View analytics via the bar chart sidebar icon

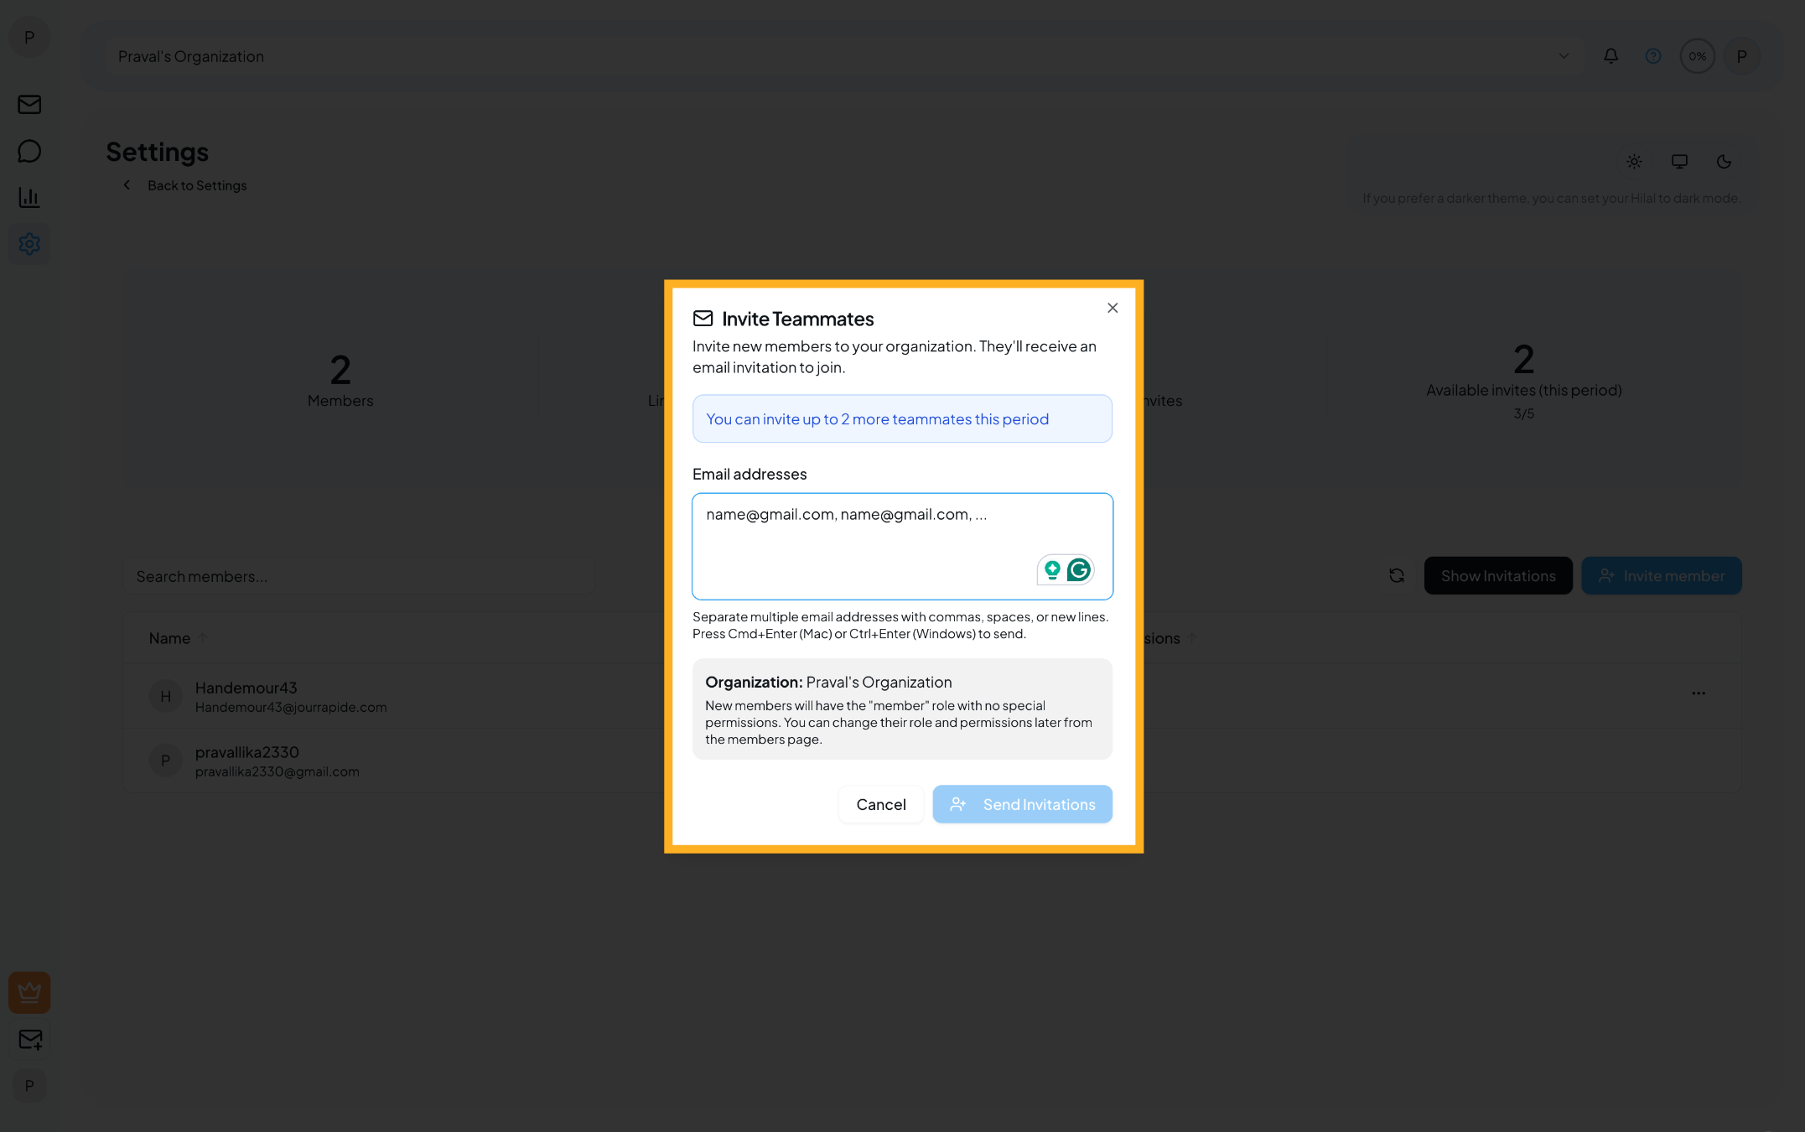click(29, 197)
